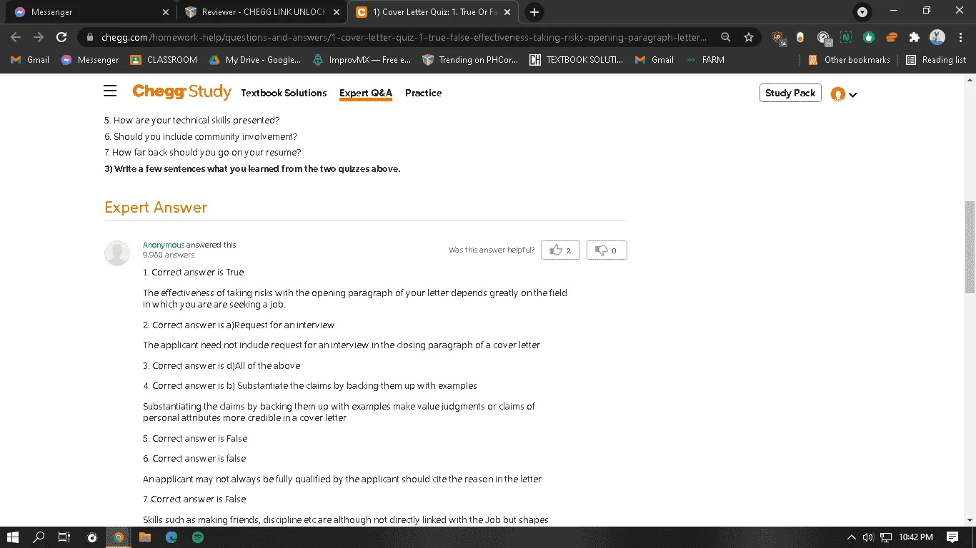Open the Chrome three-dot menu
Viewport: 976px width, 548px height.
click(x=960, y=37)
